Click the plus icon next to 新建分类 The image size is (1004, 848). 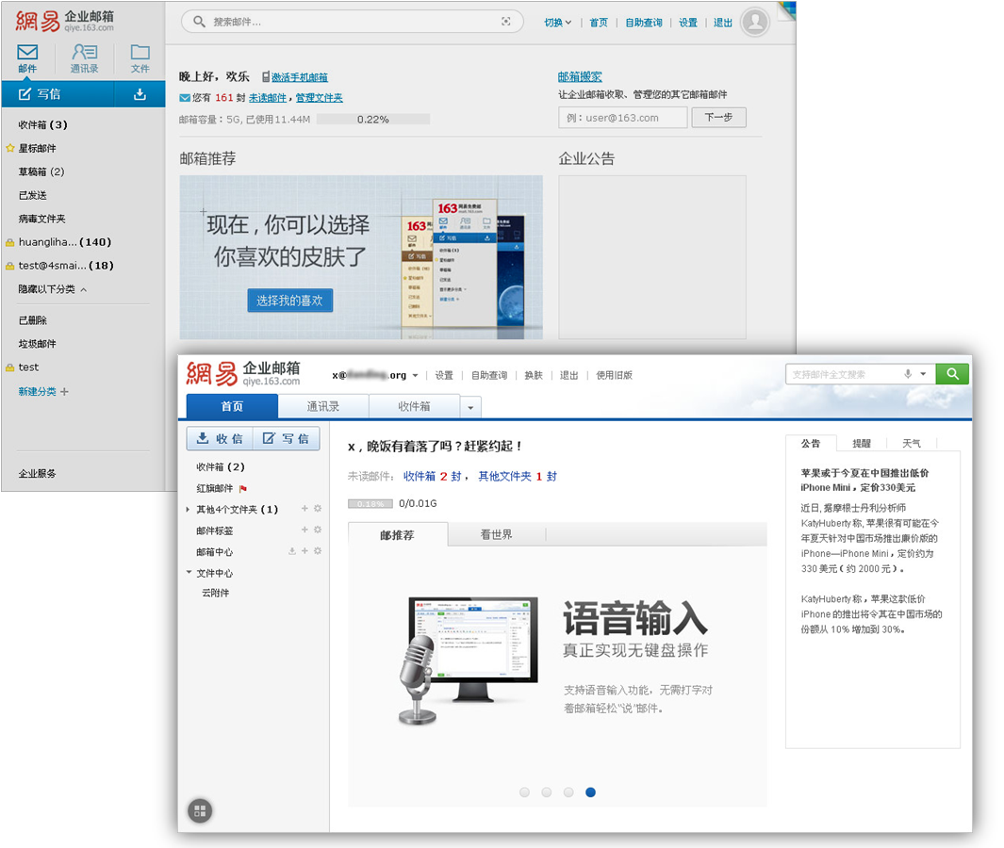[64, 392]
